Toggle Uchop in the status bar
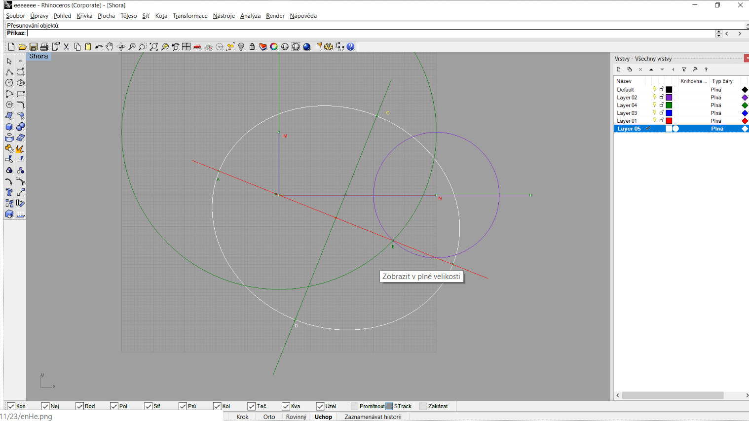The image size is (749, 421). point(323,417)
